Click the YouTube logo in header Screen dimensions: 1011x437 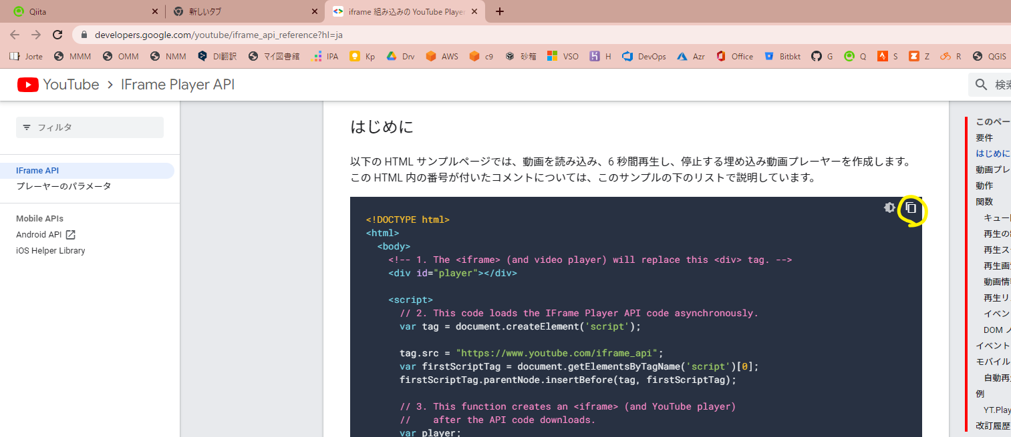tap(27, 85)
